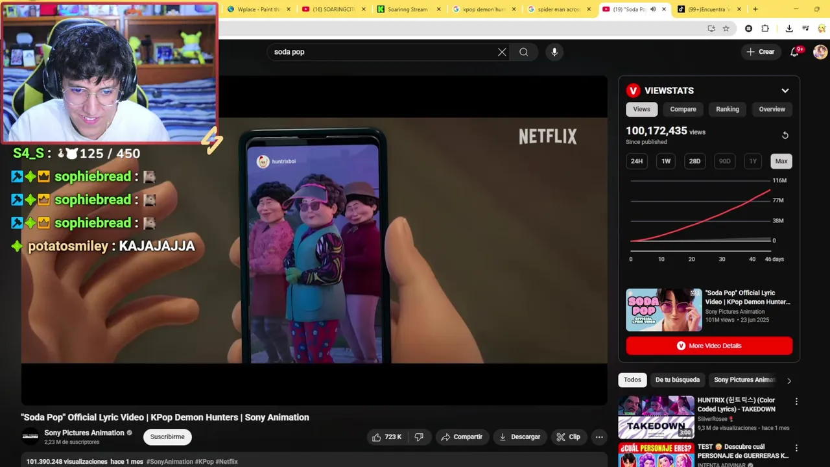The height and width of the screenshot is (467, 830).
Task: Open options for the TAKEDOWN video suggestion
Action: [x=796, y=401]
